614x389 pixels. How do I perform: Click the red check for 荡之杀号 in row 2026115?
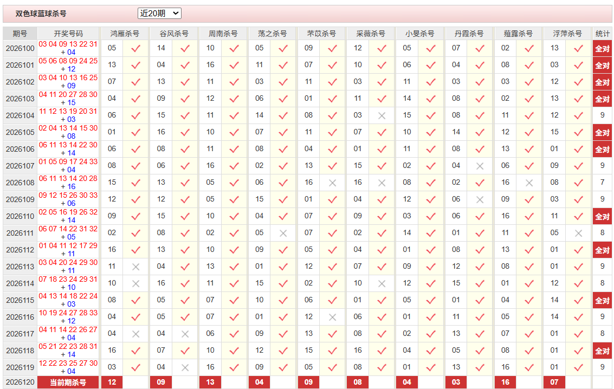(x=283, y=301)
